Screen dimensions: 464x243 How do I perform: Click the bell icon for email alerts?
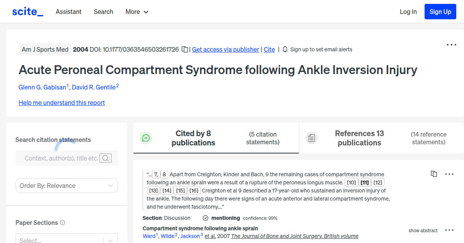pyautogui.click(x=285, y=49)
